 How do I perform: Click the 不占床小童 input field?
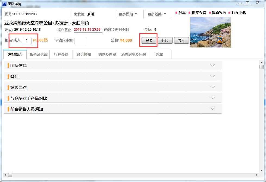coord(80,41)
